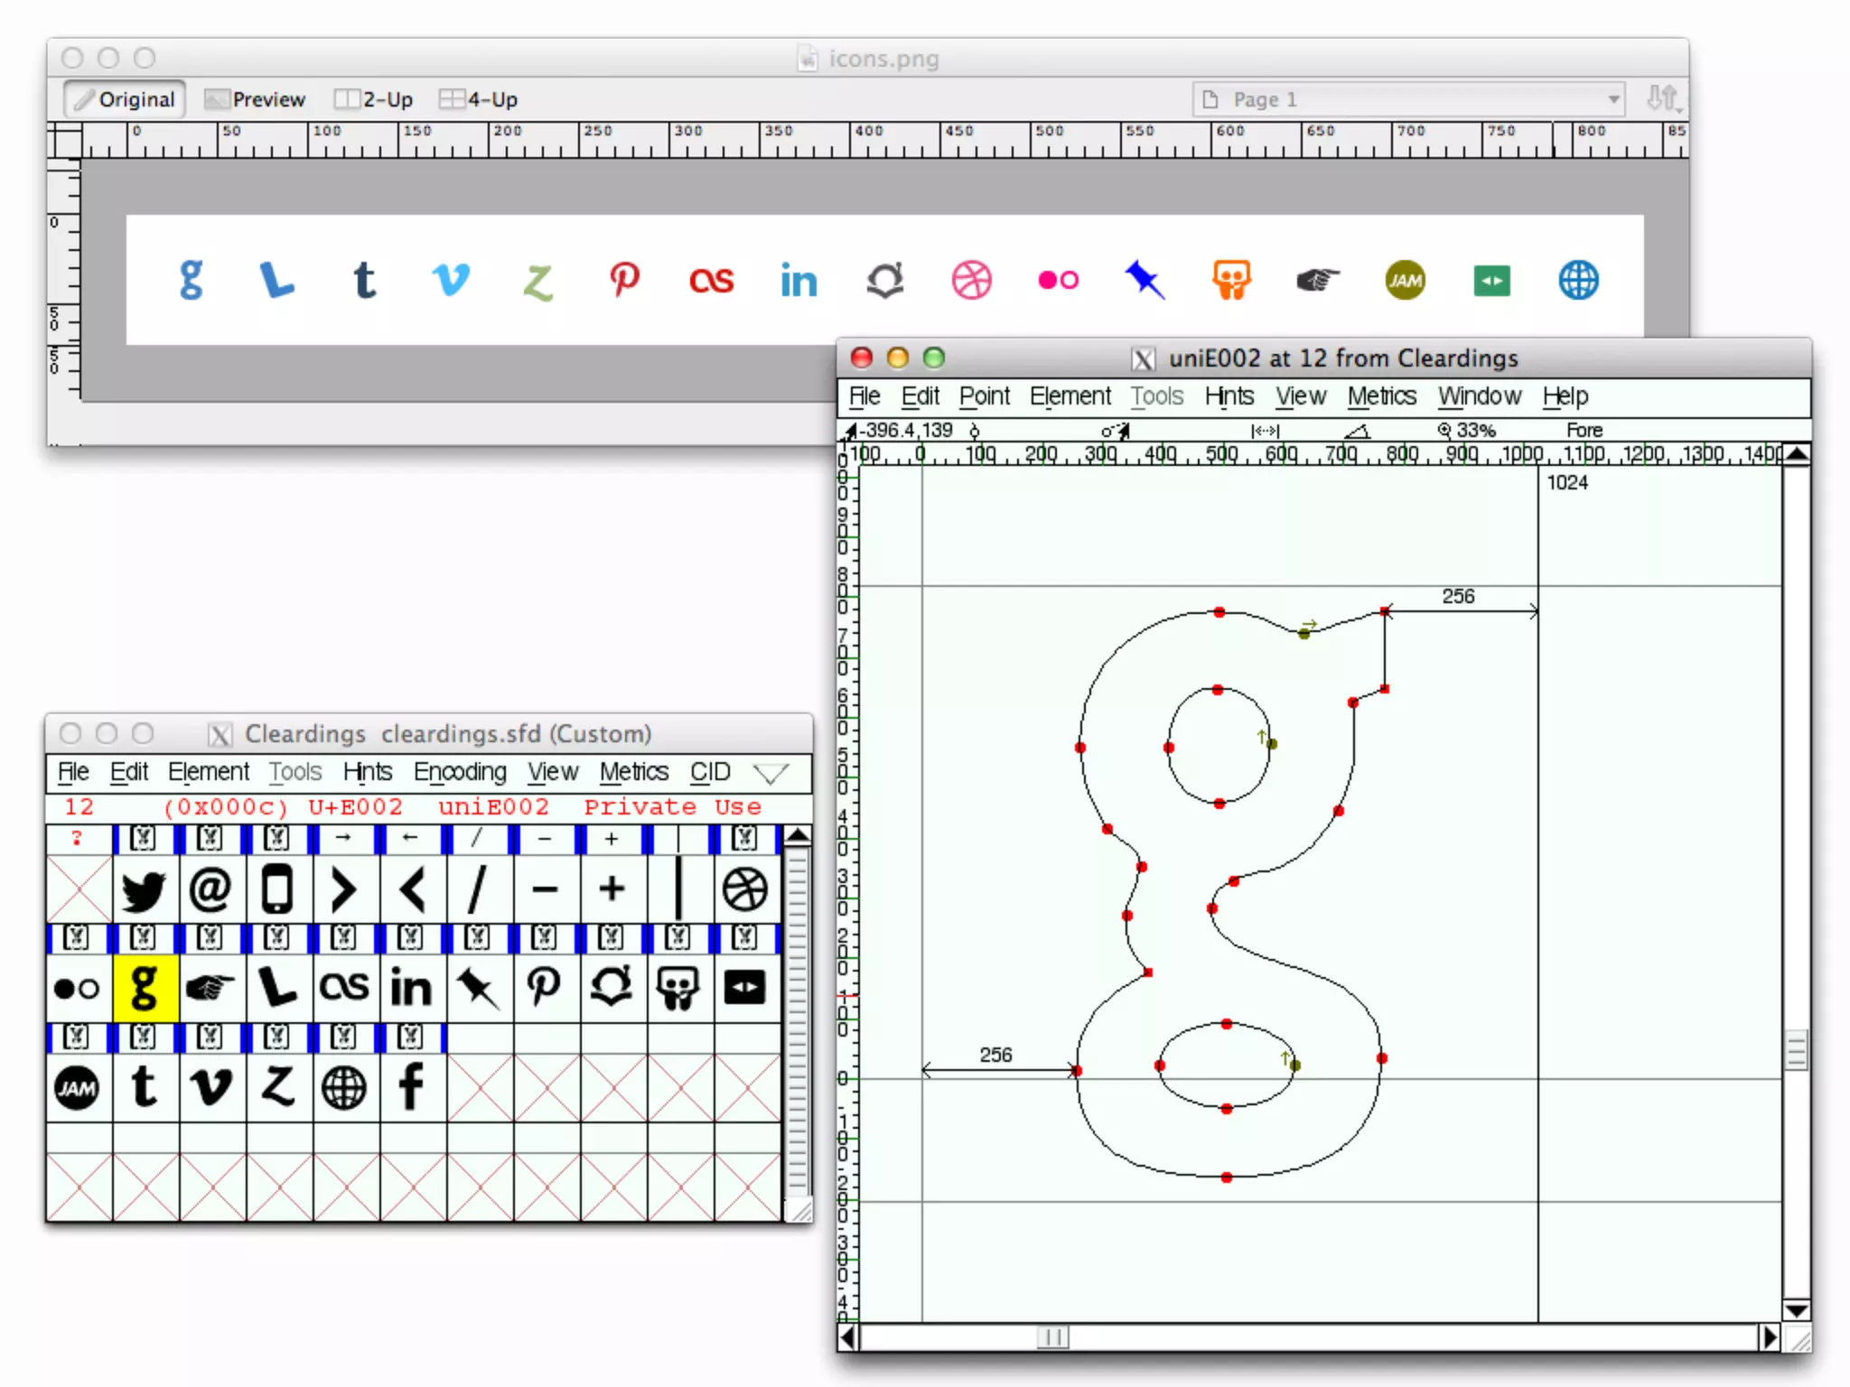Select the JAM circle glyph cell
Viewport: 1850px width, 1387px height.
78,1086
